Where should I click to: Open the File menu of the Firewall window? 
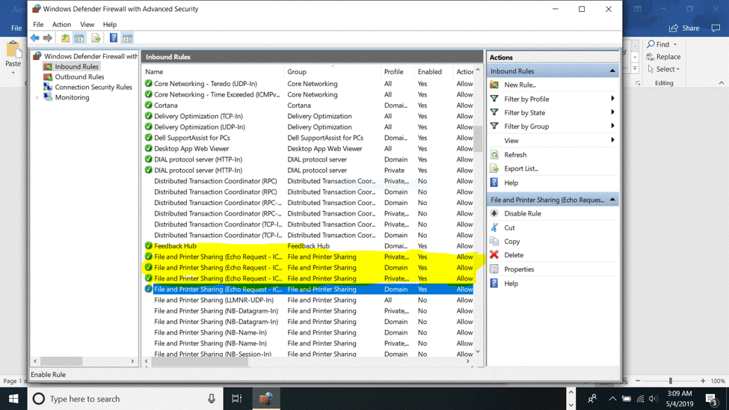tap(38, 24)
